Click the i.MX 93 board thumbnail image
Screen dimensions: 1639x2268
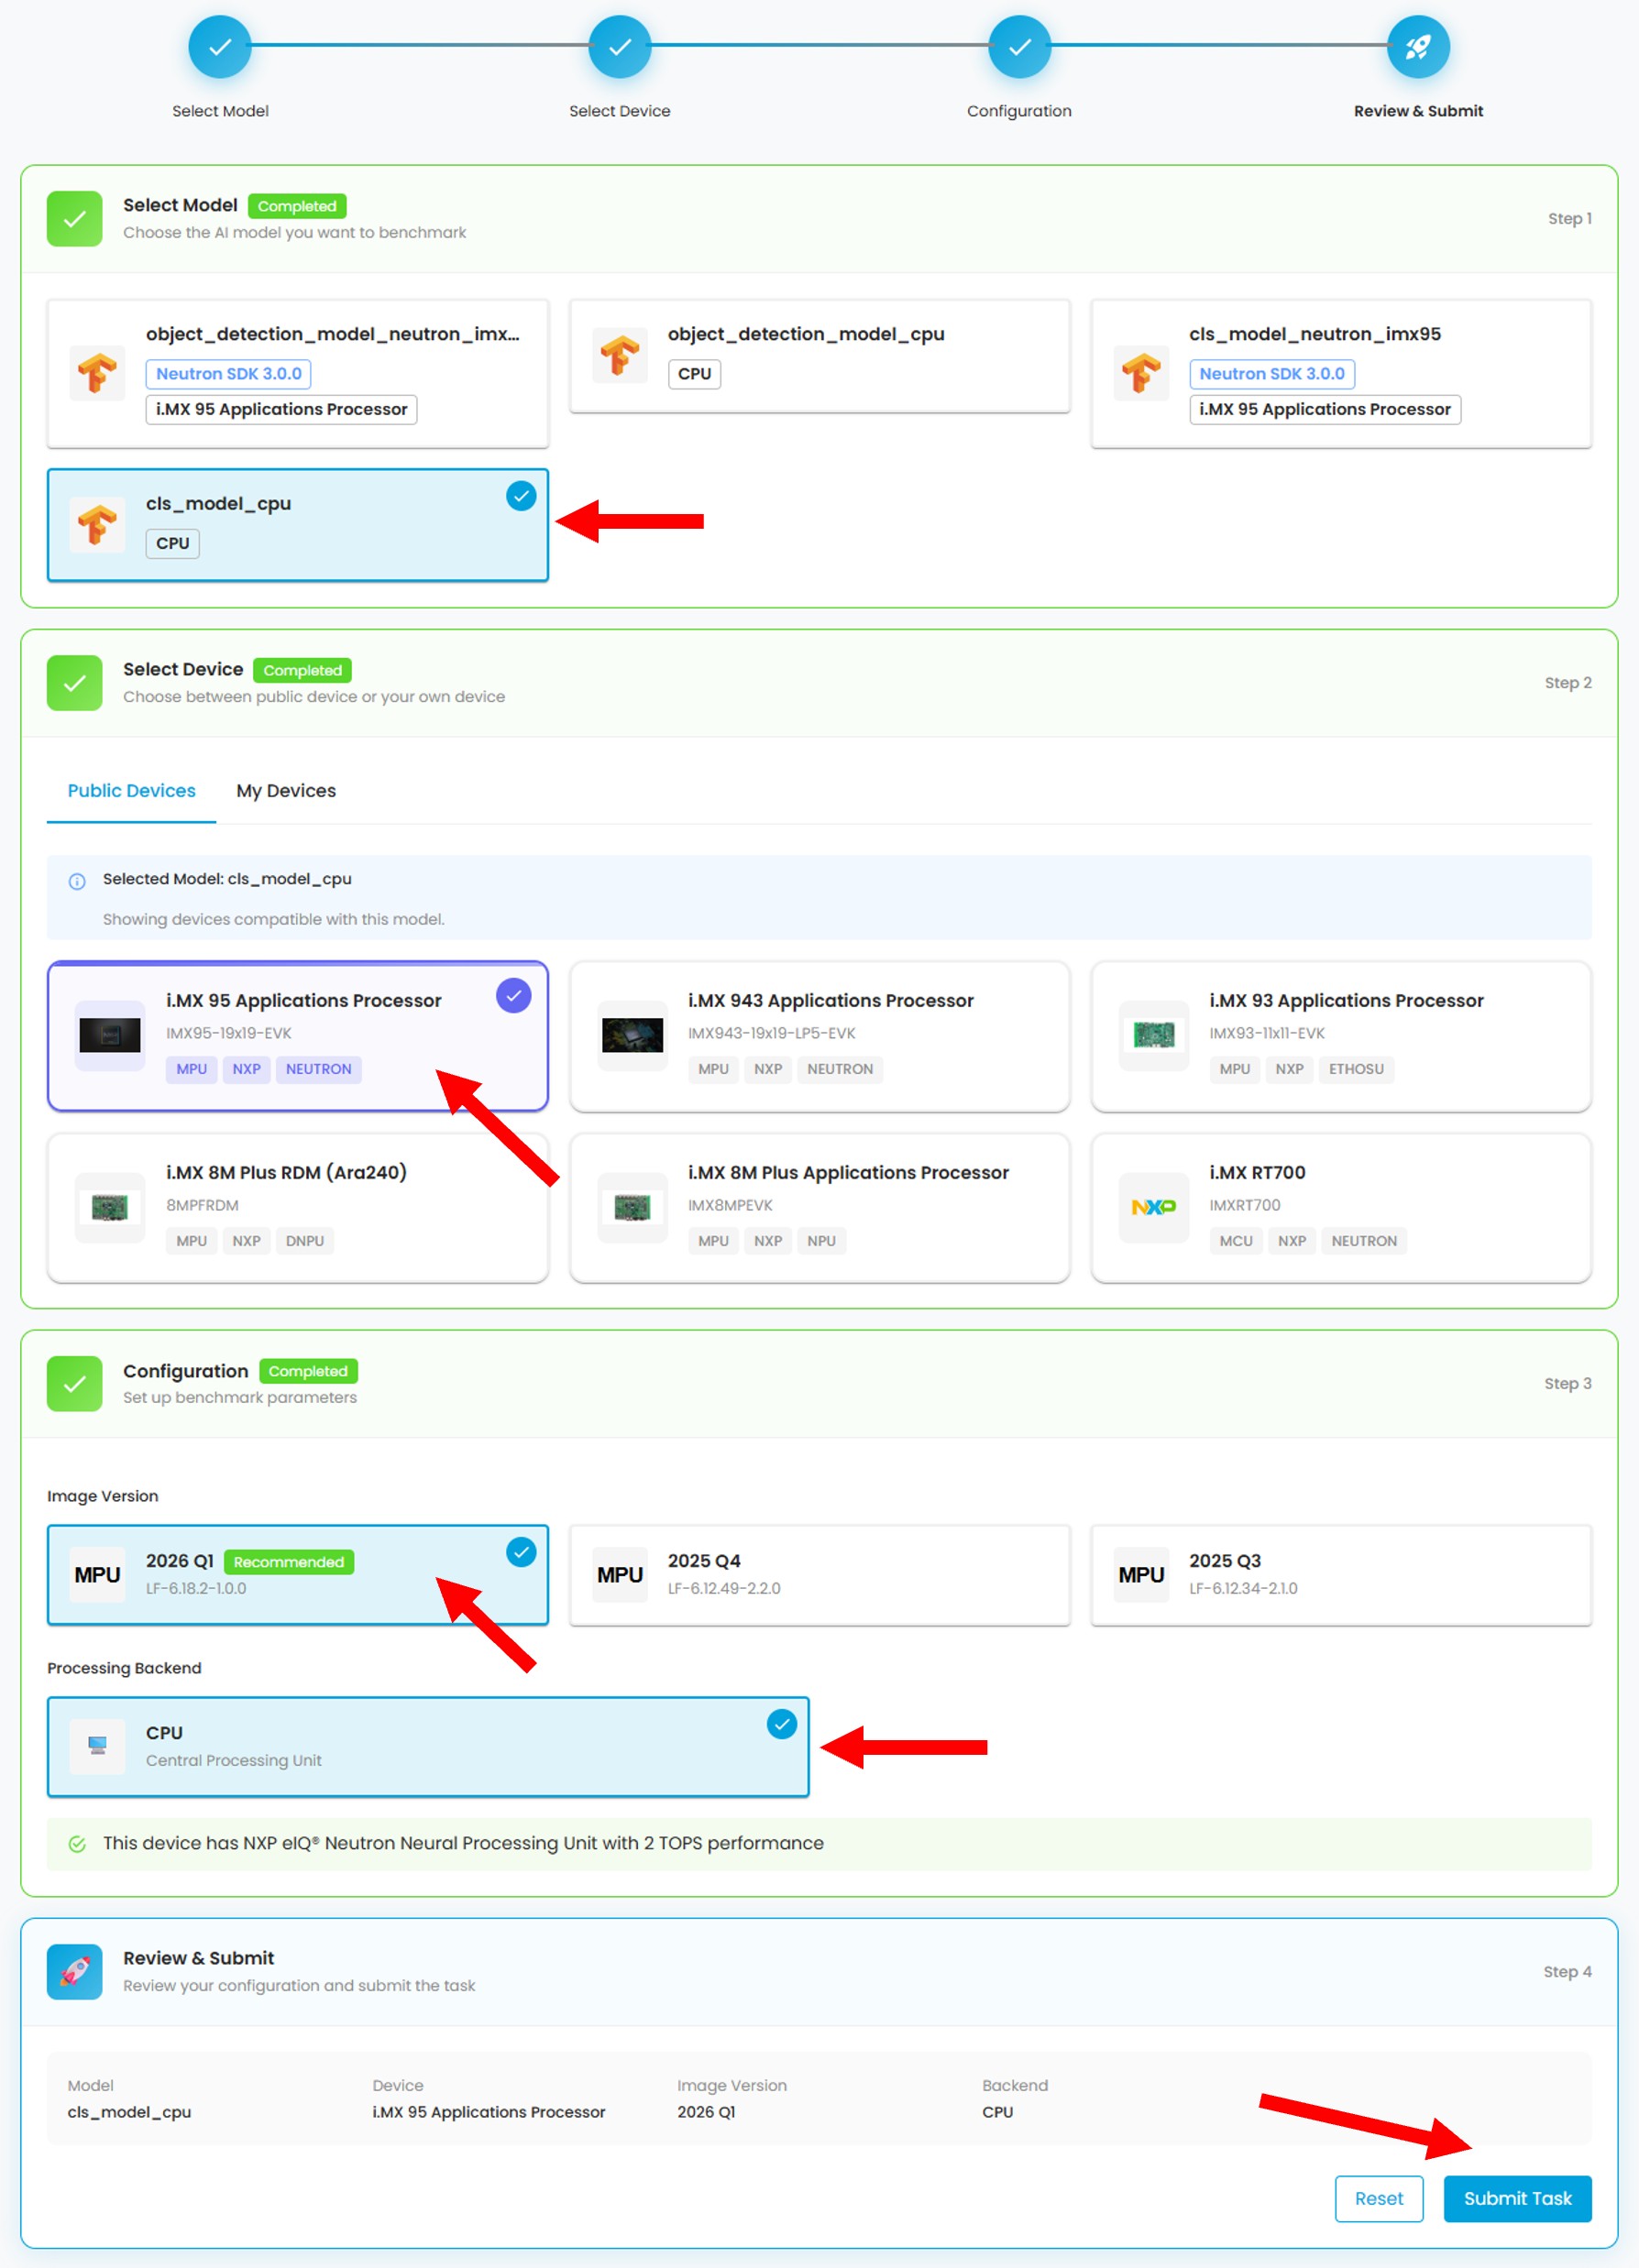(1154, 1035)
